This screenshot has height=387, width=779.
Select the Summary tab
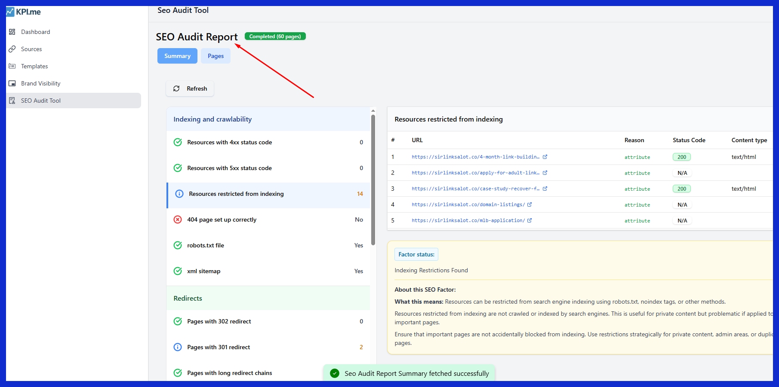[x=177, y=56]
